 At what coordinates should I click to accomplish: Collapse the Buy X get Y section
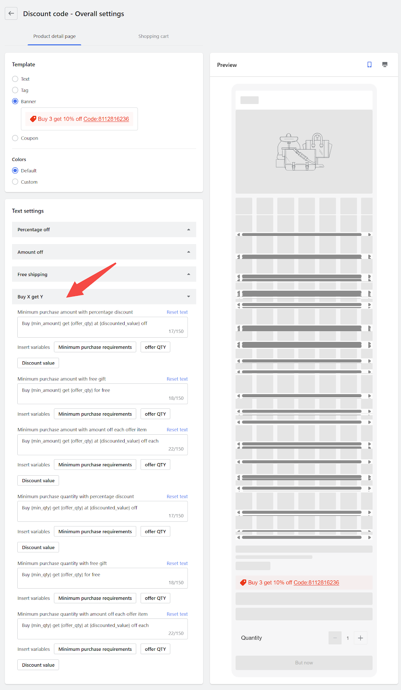tap(104, 297)
